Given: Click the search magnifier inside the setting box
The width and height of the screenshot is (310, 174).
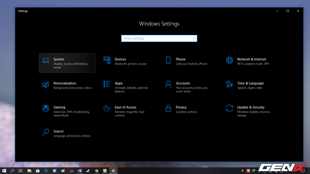Looking at the screenshot, I should 194,39.
